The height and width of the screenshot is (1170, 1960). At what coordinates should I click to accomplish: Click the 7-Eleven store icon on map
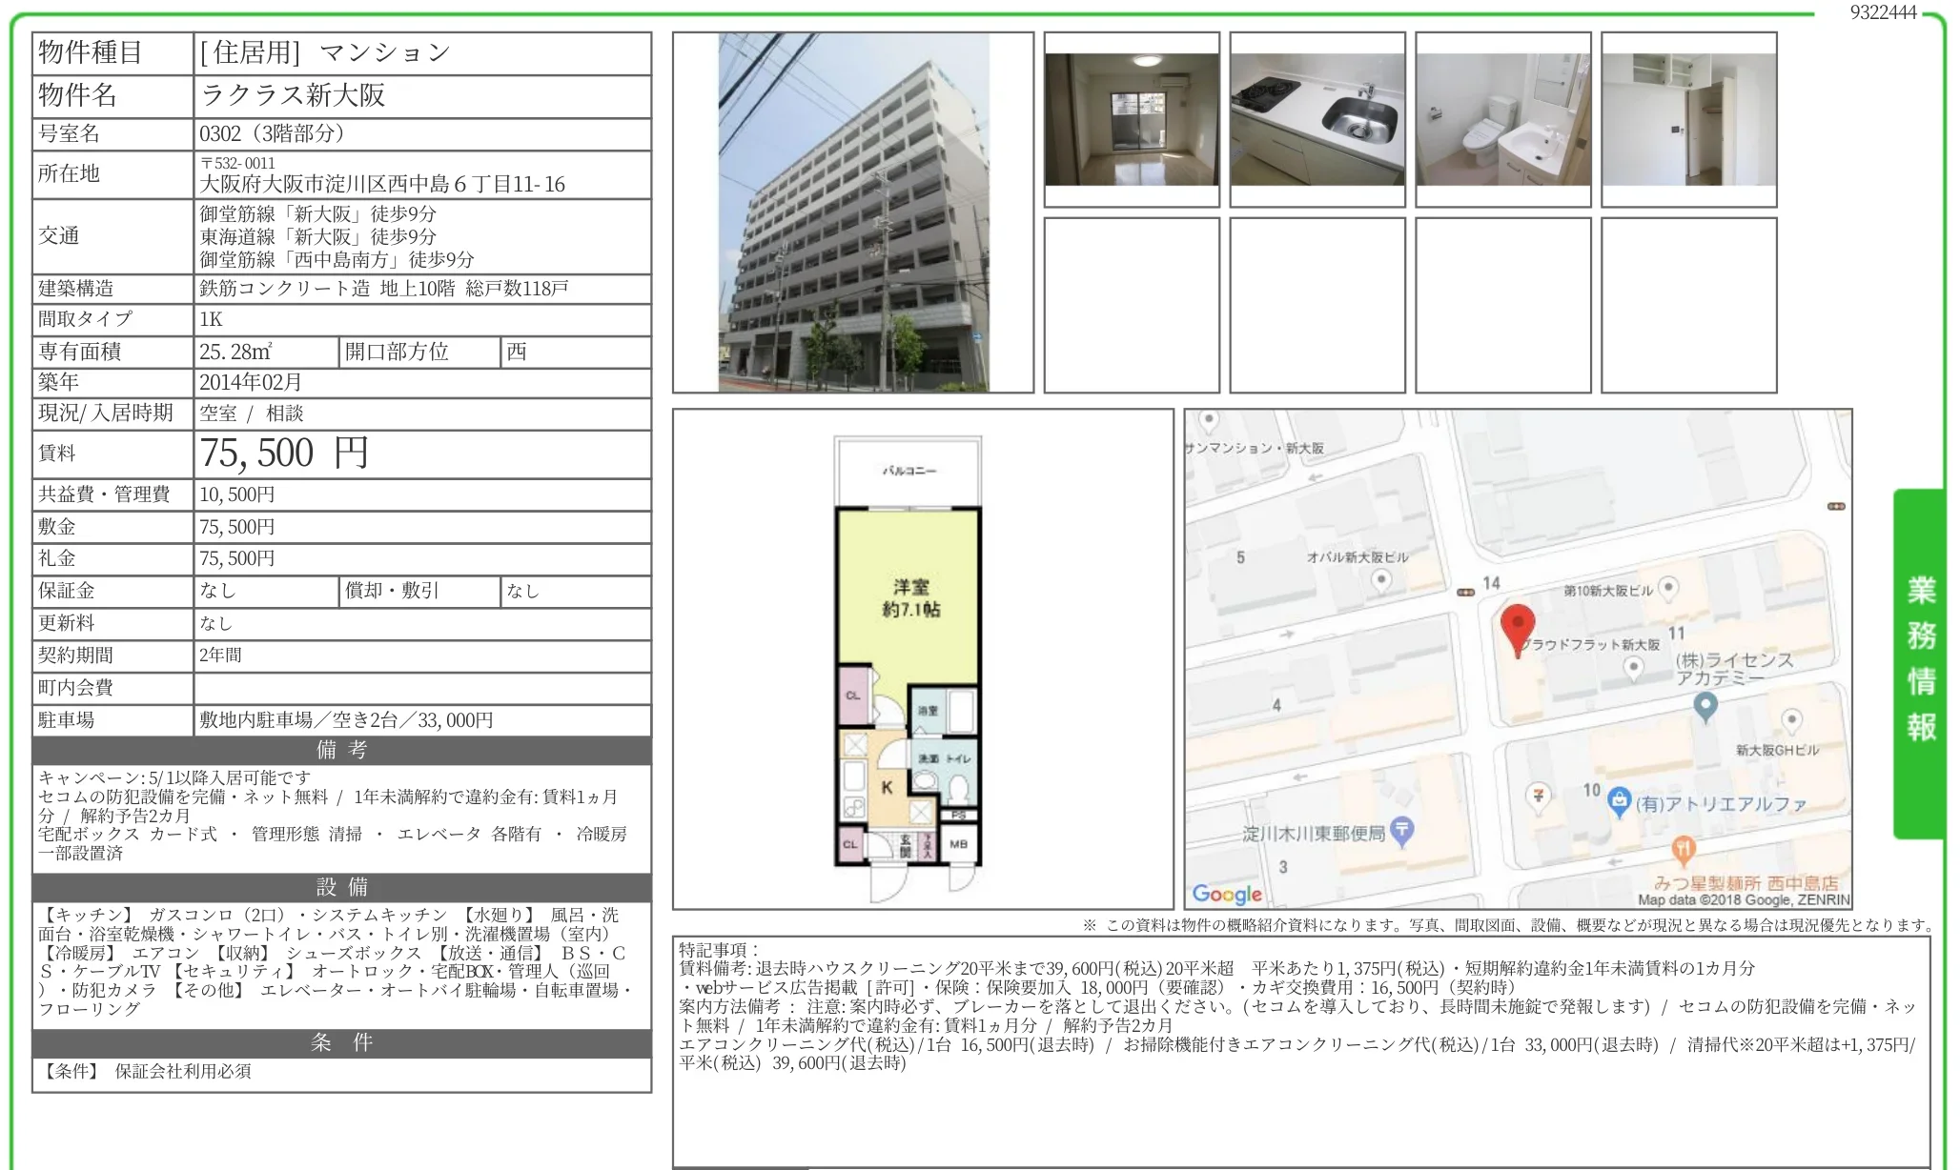coord(1538,796)
